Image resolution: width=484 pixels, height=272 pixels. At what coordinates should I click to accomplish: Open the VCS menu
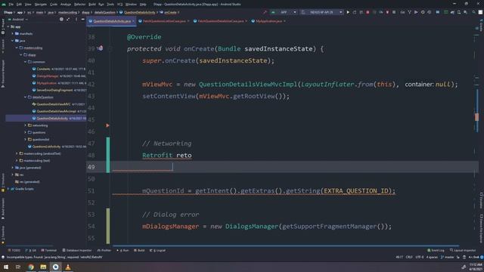pos(119,5)
